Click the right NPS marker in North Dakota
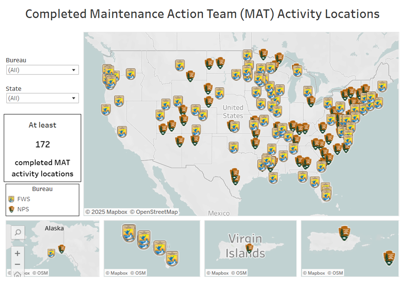404x284 pixels. coord(220,63)
